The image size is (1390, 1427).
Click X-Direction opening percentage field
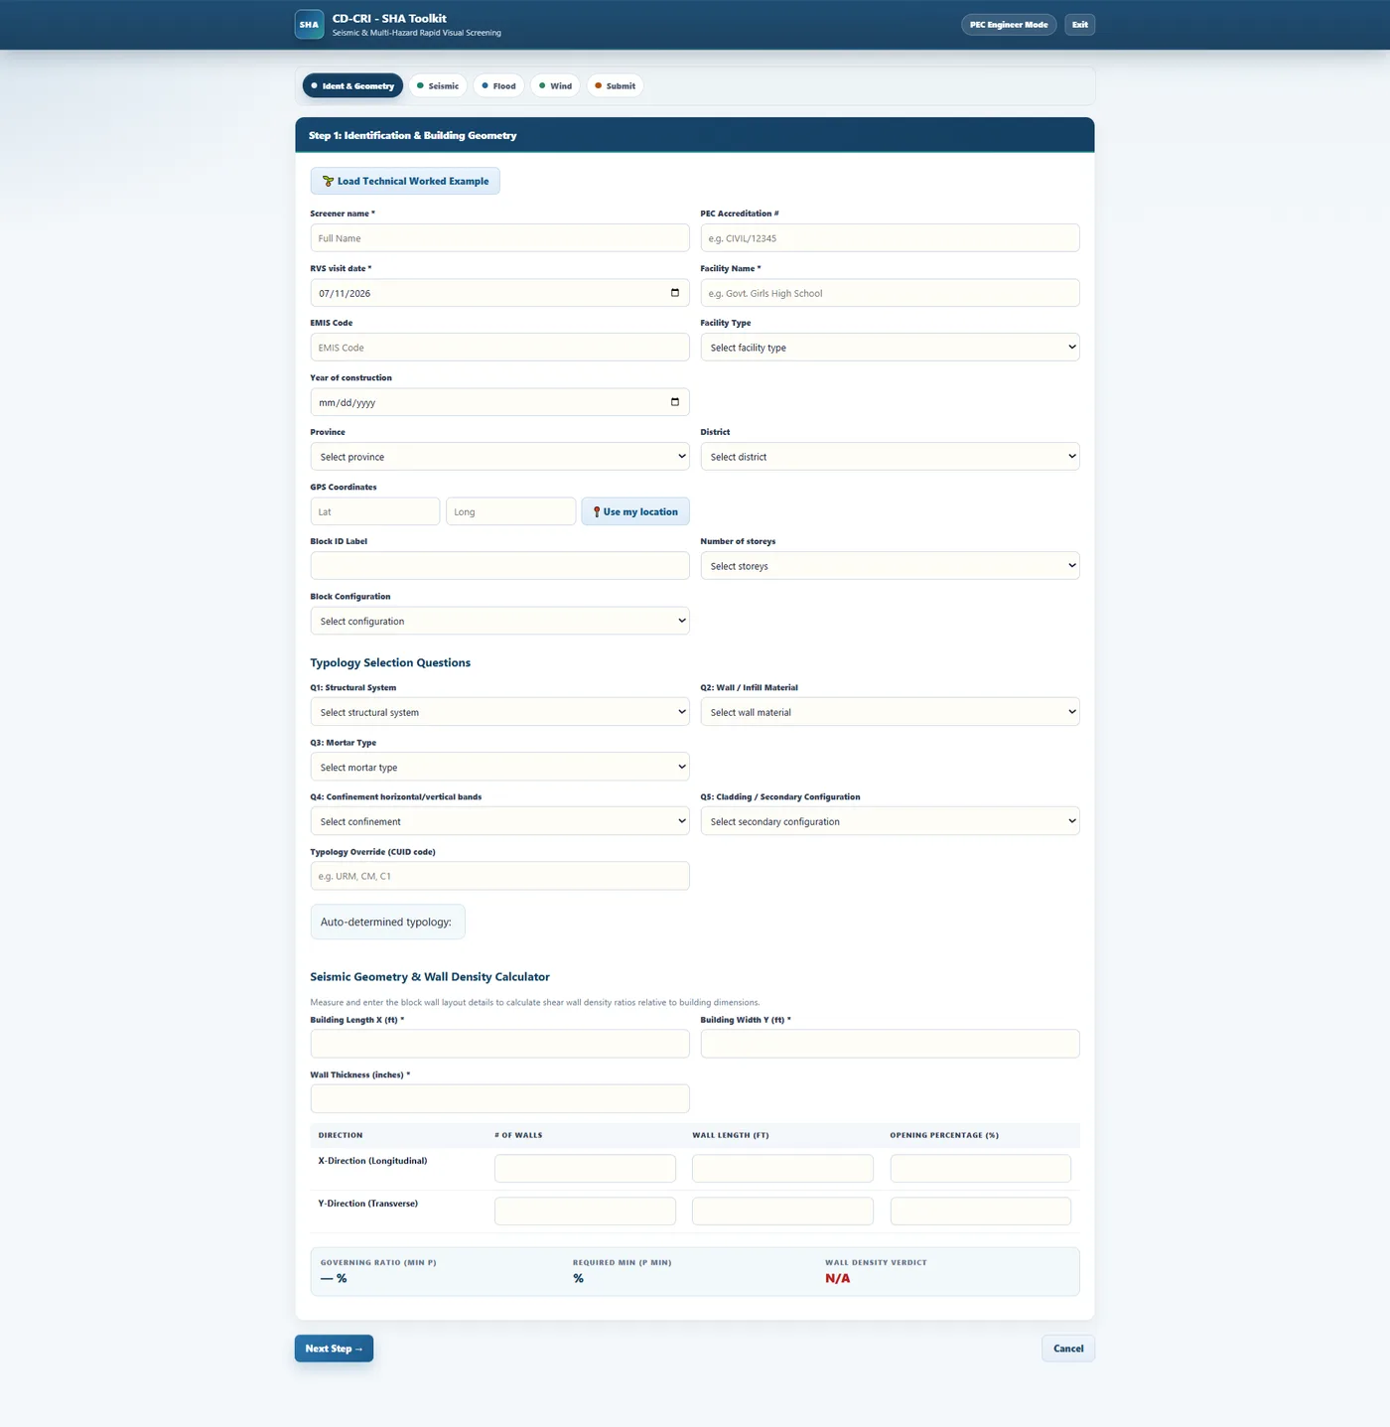(980, 1168)
